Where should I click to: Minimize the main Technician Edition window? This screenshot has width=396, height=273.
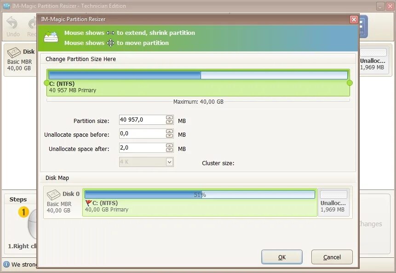(380, 6)
